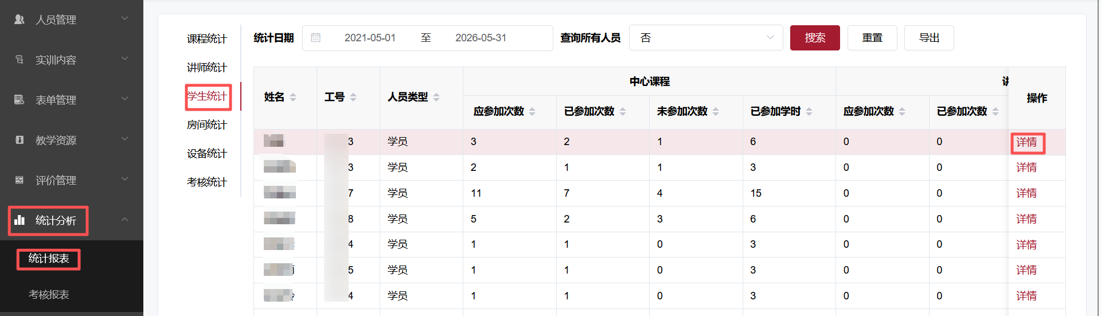Switch to 讲师统计 tab

point(207,67)
